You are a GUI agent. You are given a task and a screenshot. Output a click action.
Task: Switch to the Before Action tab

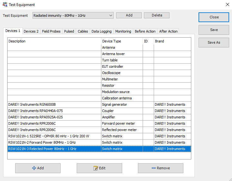coord(145,31)
